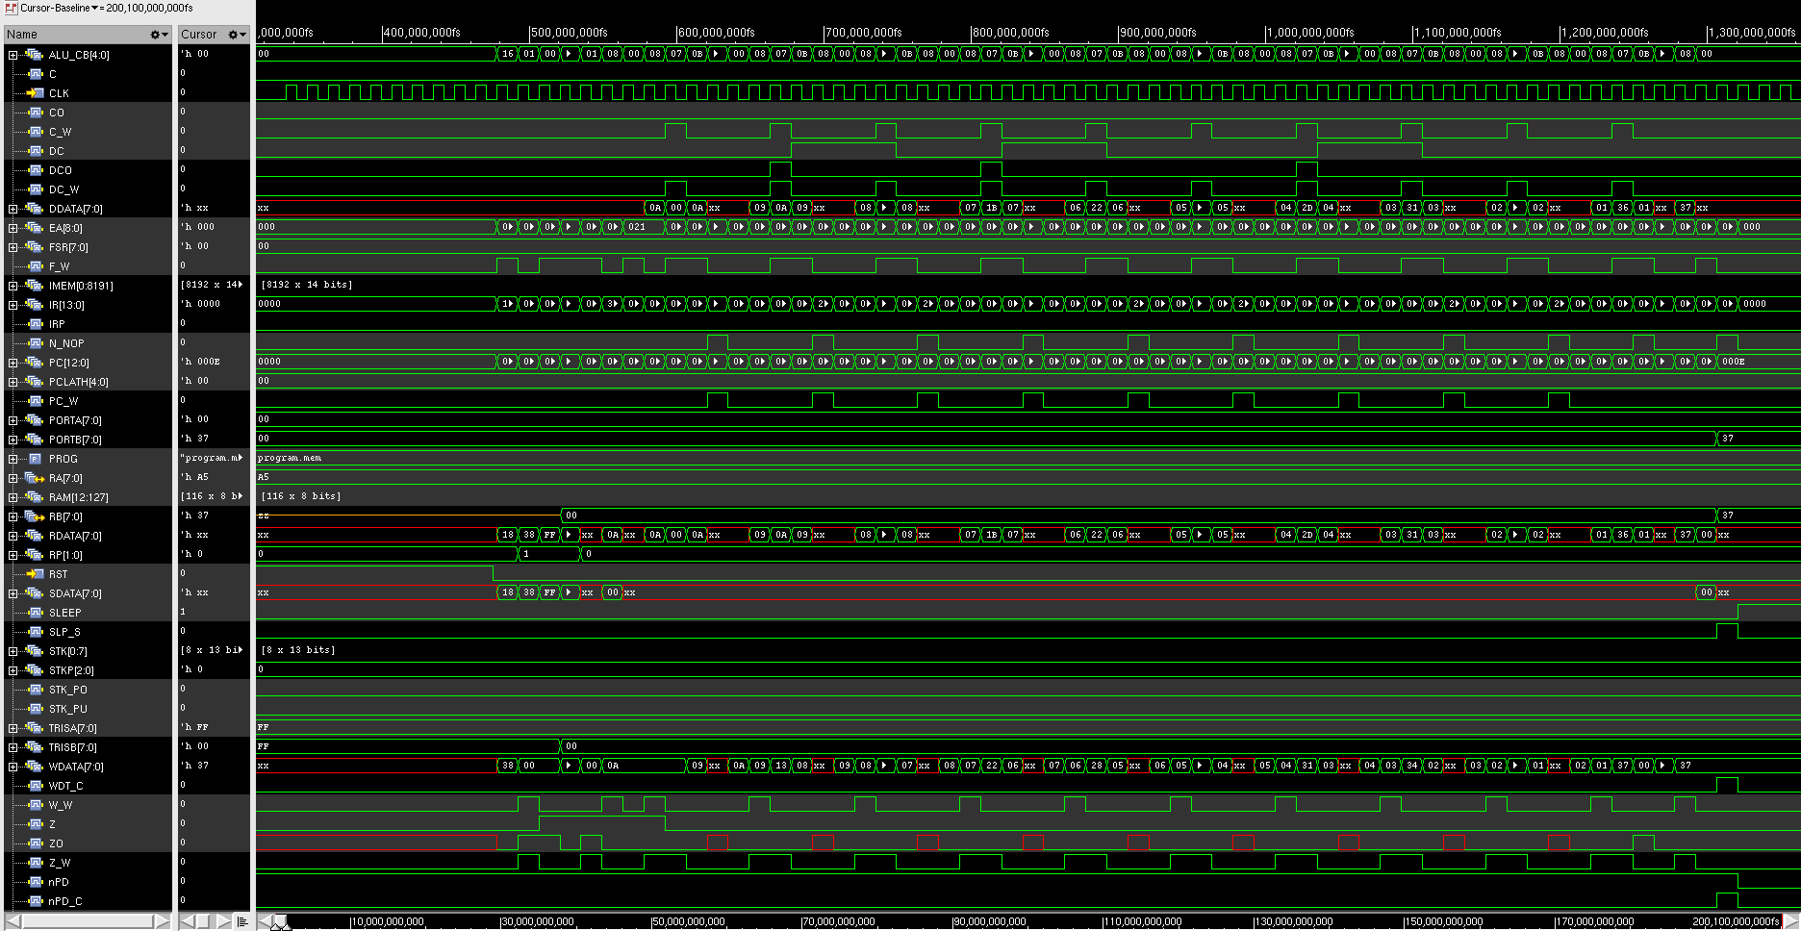Expand the PROG string signal
Screen dimensions: 1801x931
point(13,459)
